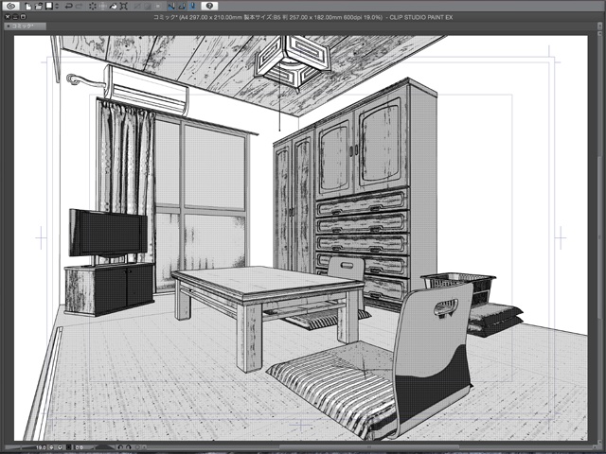This screenshot has width=606, height=454.
Task: Toggle Snap to Special Ruler
Action: click(x=182, y=7)
